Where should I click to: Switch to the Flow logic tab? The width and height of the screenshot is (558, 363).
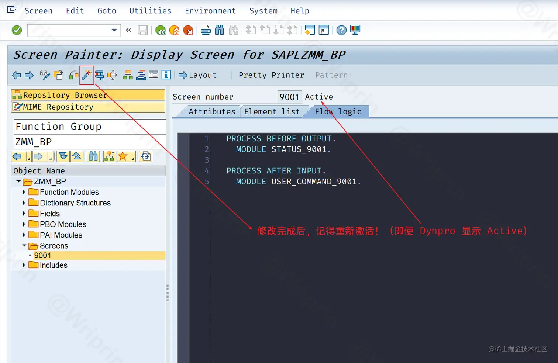coord(338,111)
